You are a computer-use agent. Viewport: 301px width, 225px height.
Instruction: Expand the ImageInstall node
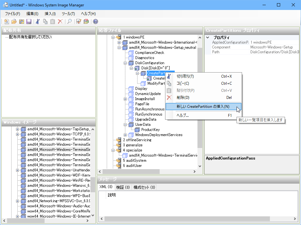coord(125,99)
